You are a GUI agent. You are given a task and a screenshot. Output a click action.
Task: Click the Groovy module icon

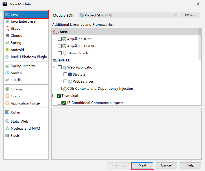(8, 89)
